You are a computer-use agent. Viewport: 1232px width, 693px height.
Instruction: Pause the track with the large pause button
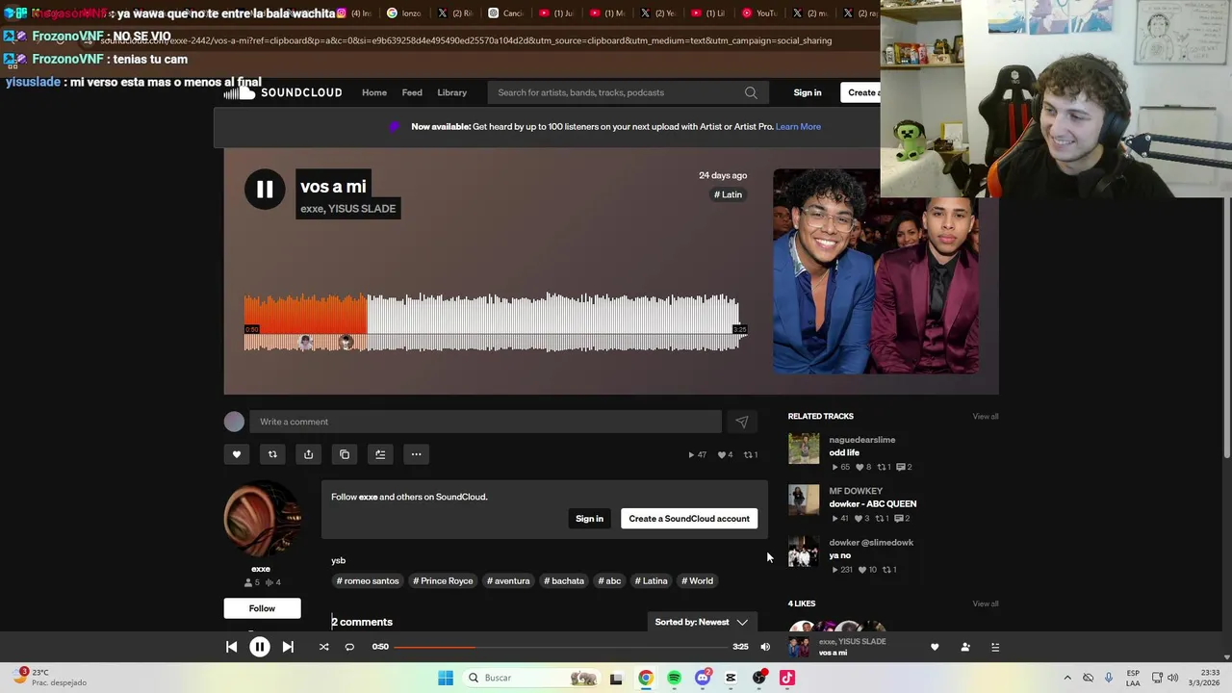tap(265, 190)
